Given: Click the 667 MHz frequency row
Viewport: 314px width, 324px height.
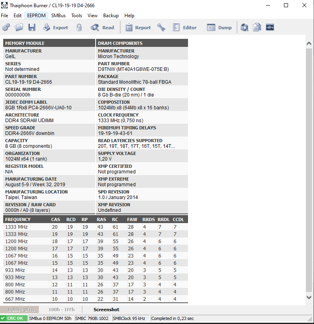Looking at the screenshot, I should [96, 299].
